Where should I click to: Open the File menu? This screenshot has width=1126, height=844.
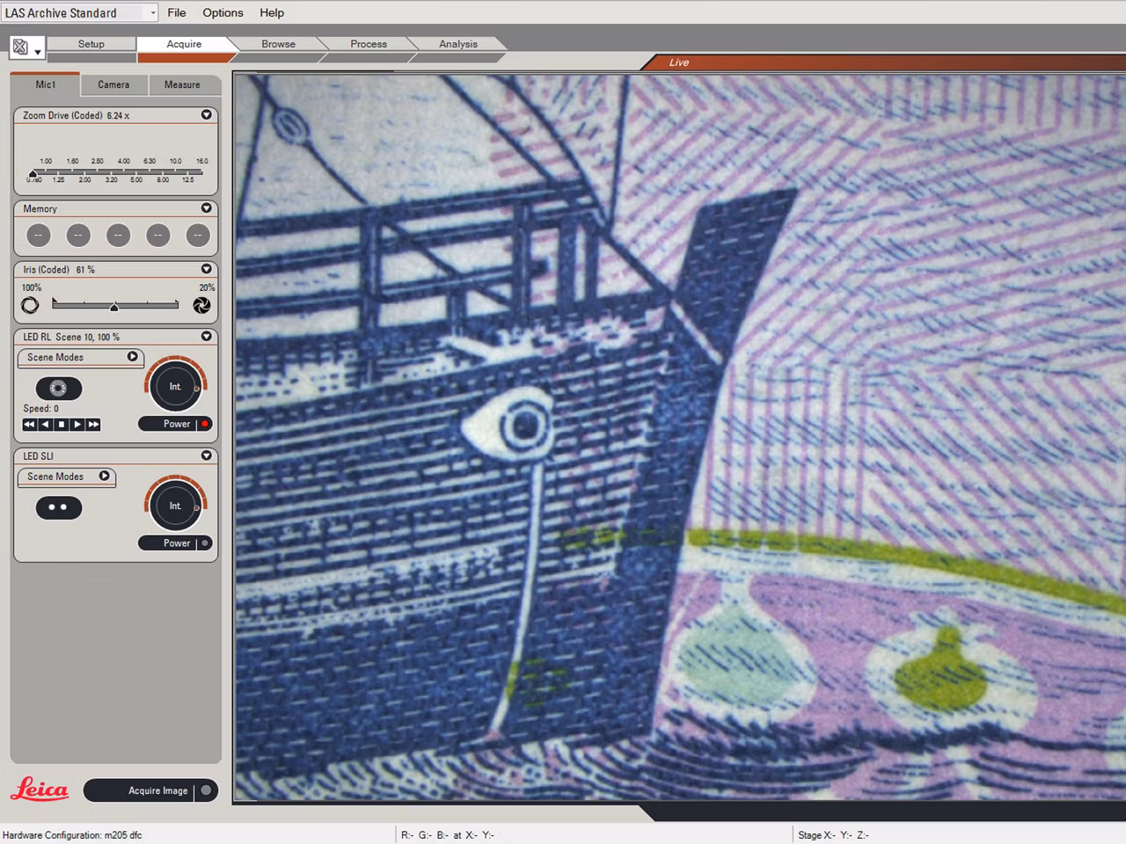[x=177, y=13]
